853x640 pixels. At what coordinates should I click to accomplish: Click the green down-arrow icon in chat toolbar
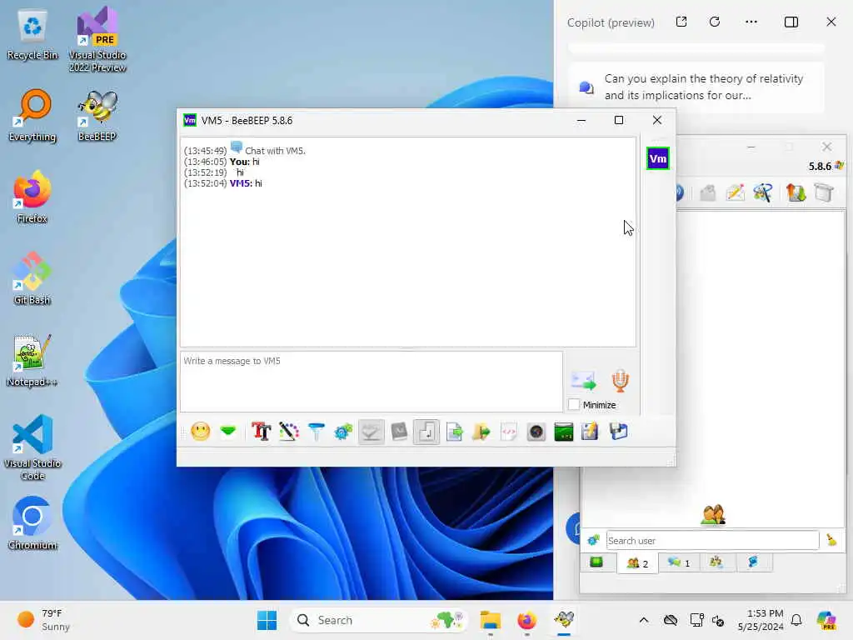(x=228, y=432)
